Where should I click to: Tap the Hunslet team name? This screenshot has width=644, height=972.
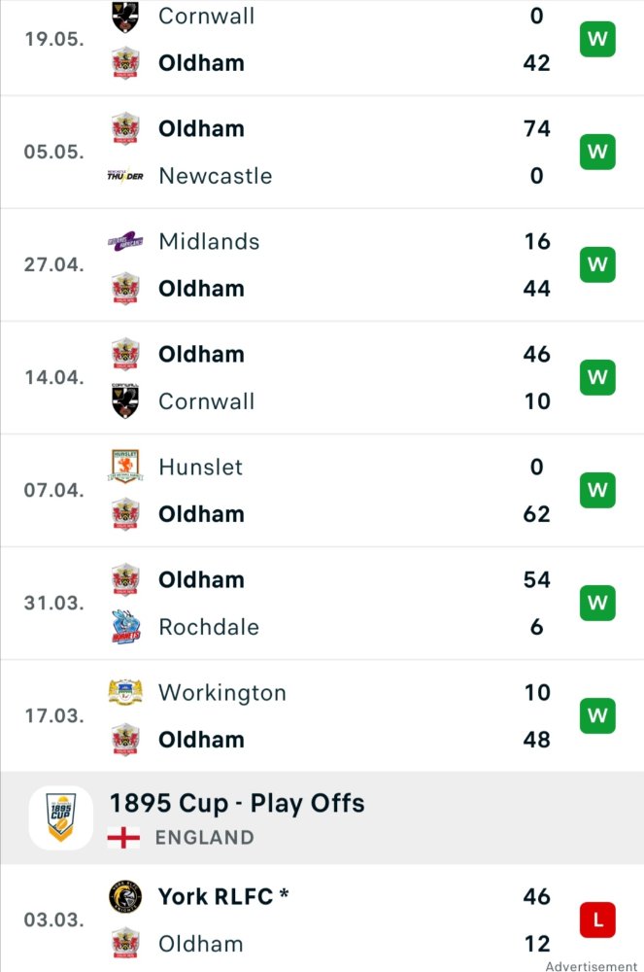pos(201,467)
